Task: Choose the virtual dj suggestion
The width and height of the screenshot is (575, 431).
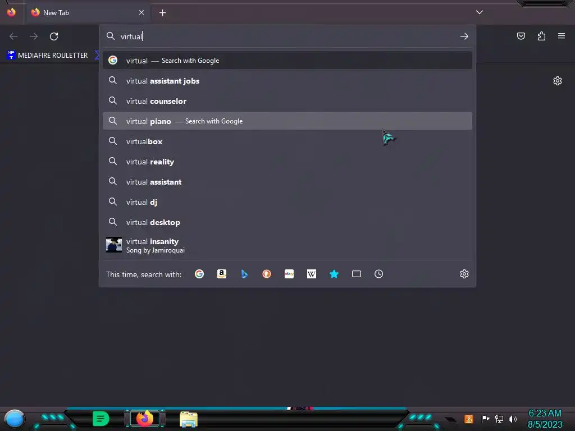Action: pyautogui.click(x=287, y=202)
